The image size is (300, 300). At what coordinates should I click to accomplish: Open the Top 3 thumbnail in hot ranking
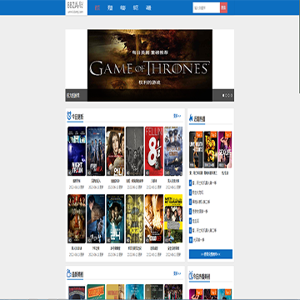(225, 149)
